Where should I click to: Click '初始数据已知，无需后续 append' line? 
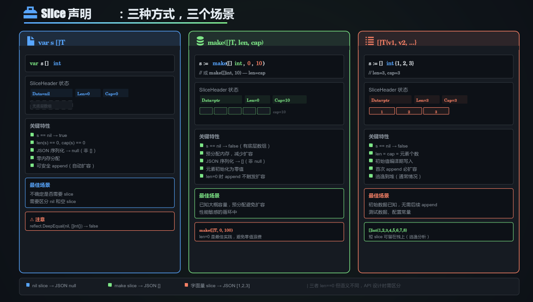[x=403, y=204]
